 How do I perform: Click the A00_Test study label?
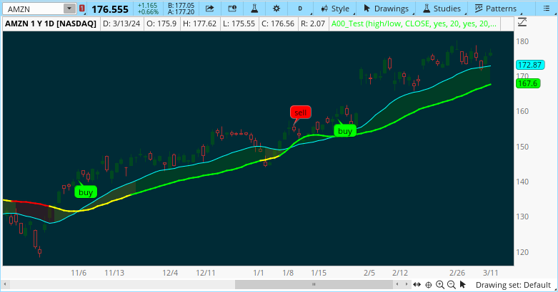point(414,24)
